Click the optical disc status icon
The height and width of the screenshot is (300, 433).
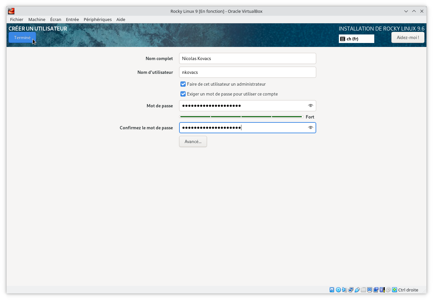tap(338, 290)
